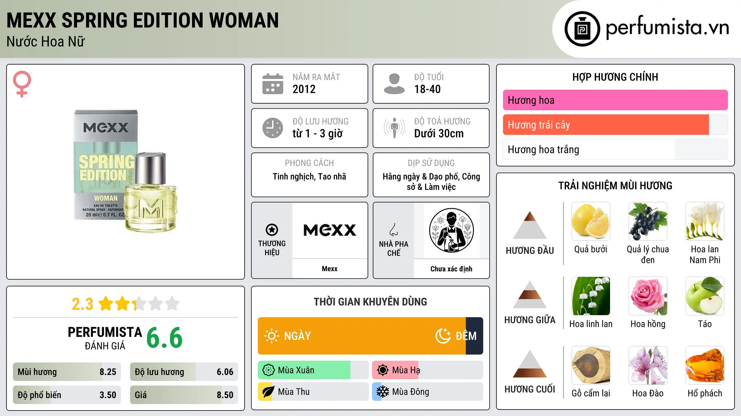Image resolution: width=741 pixels, height=416 pixels.
Task: Click the Nước Hoa Nữ subtitle
Action: coord(46,42)
